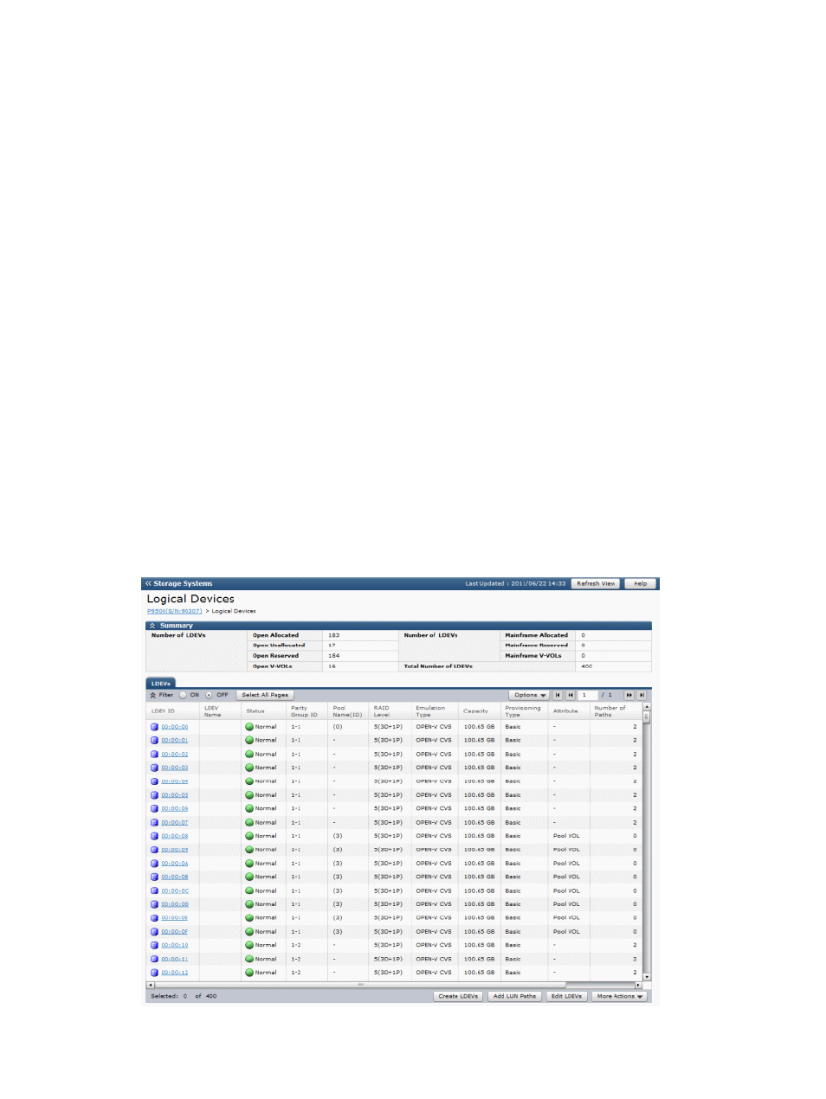Switch to the LDEVs tab
The height and width of the screenshot is (1099, 826).
point(161,684)
